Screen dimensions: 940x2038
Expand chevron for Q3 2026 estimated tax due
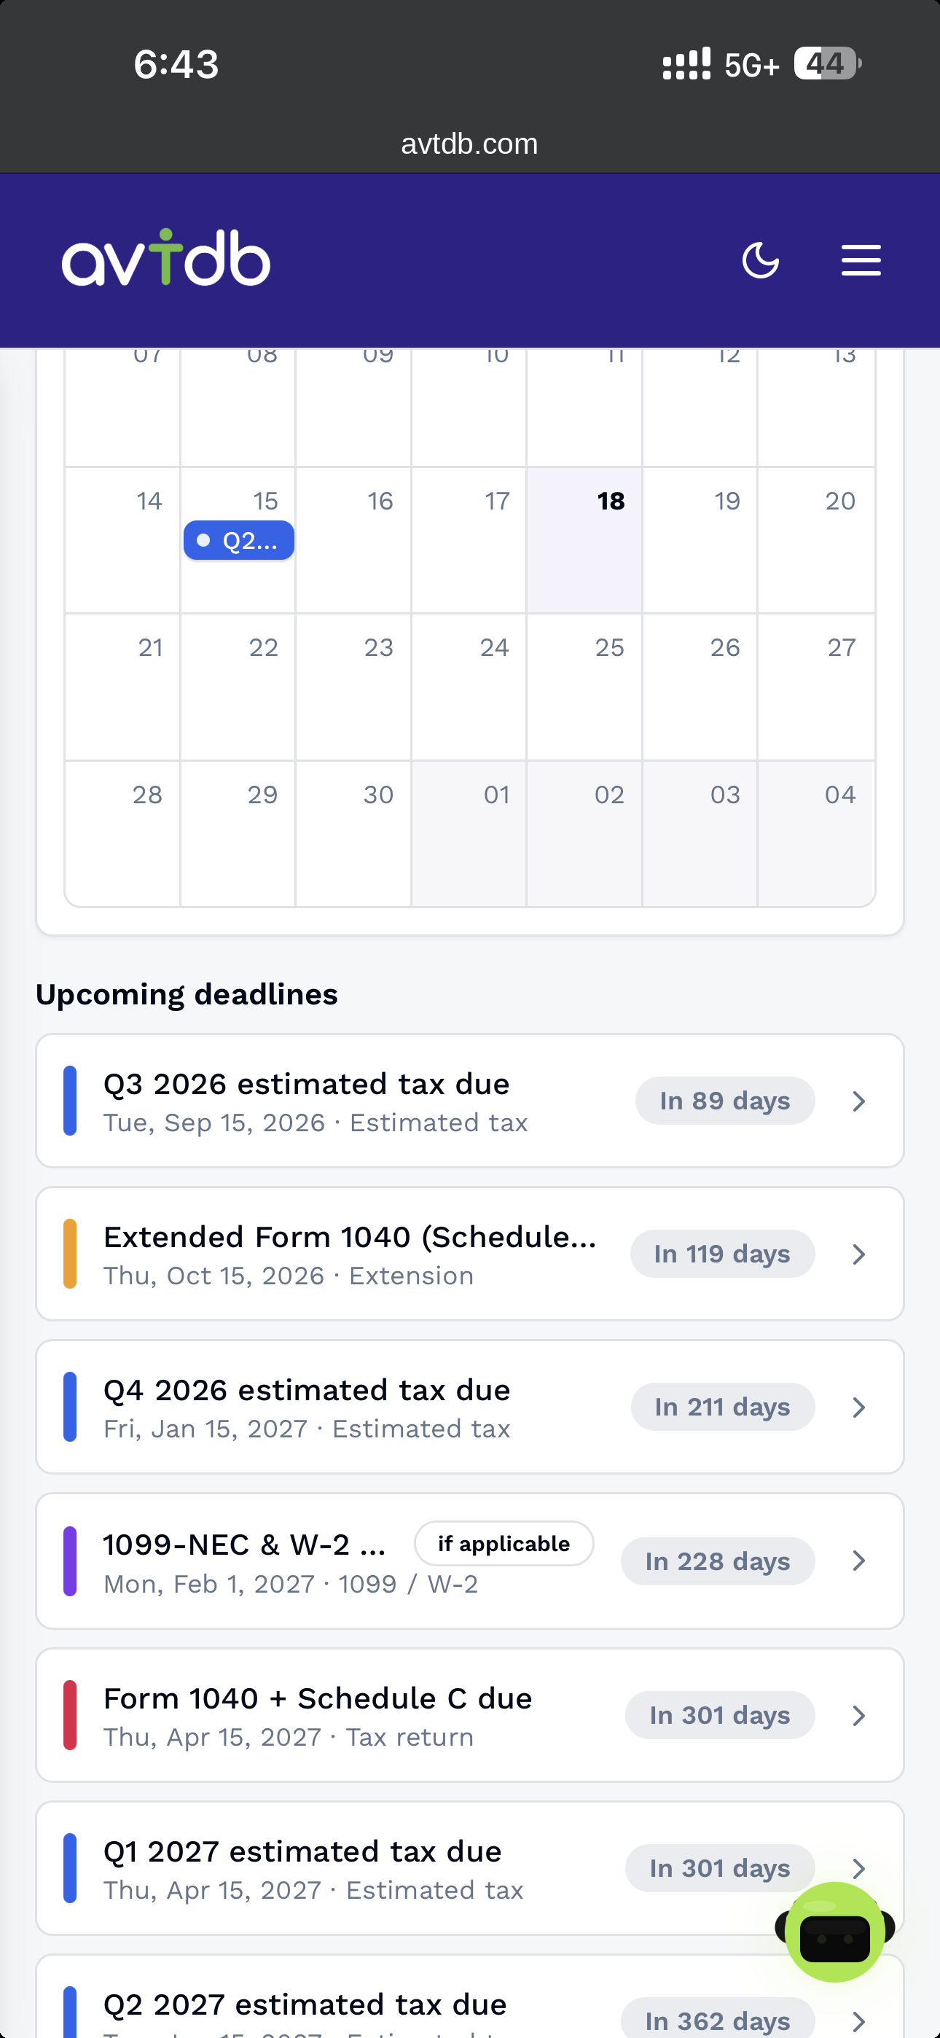(x=858, y=1101)
